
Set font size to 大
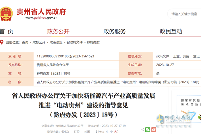[x=116, y=131]
